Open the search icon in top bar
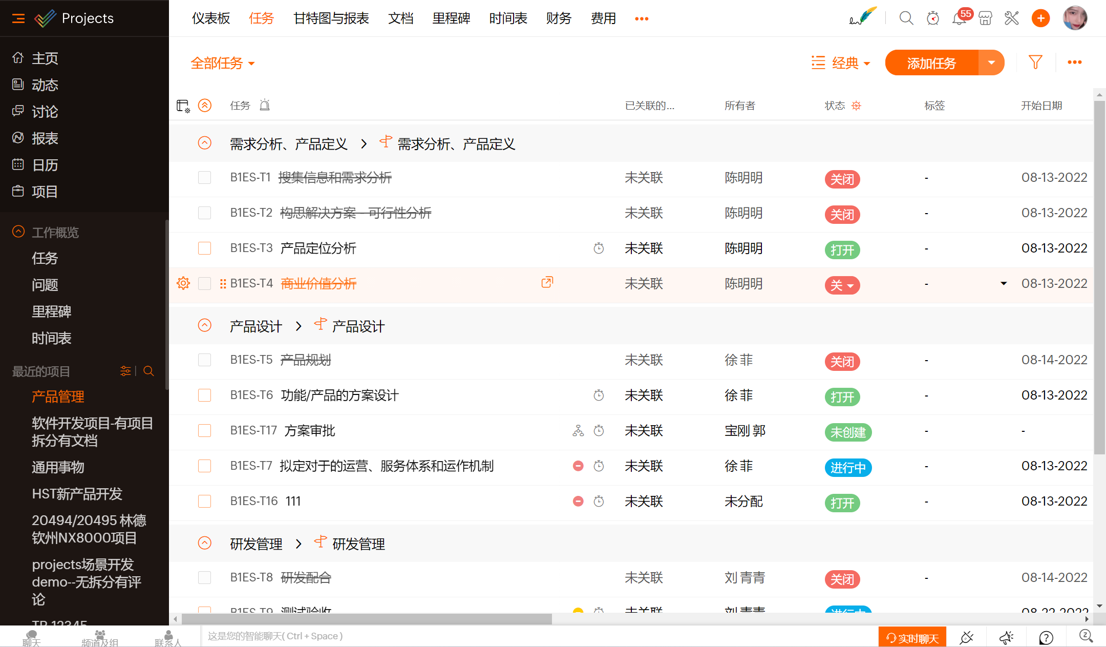Screen dimensions: 1106x647 click(906, 18)
